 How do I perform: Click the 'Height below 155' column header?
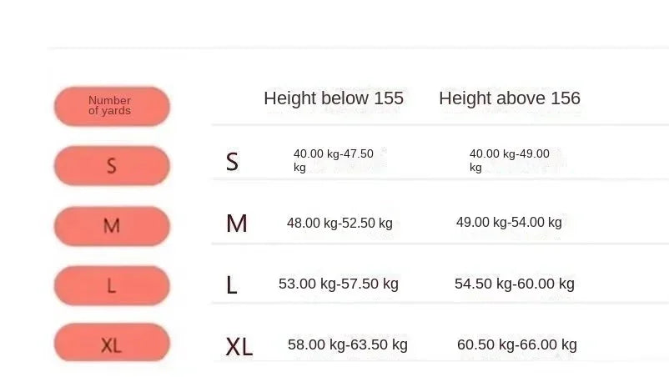tap(334, 98)
